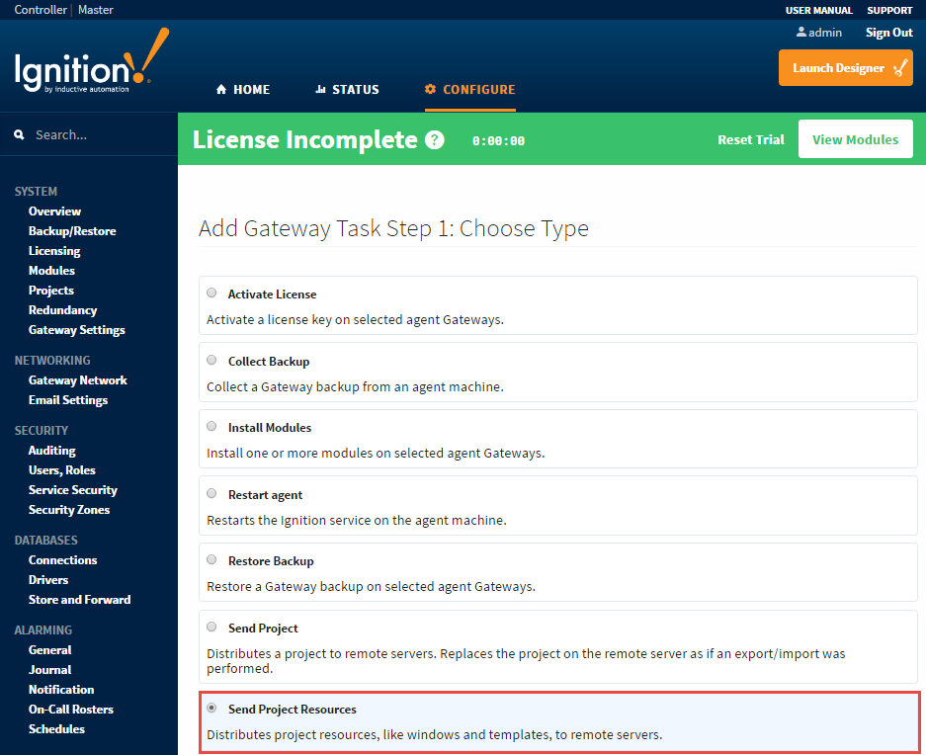Choose the Restart agent option
The image size is (926, 755).
[211, 493]
